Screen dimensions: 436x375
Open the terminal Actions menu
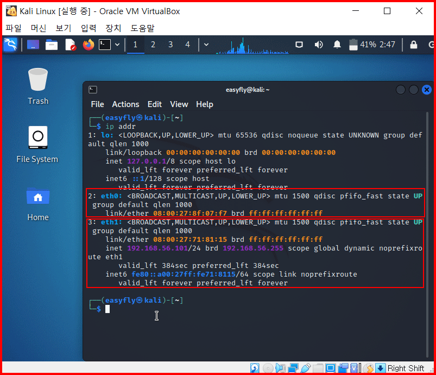pos(125,104)
